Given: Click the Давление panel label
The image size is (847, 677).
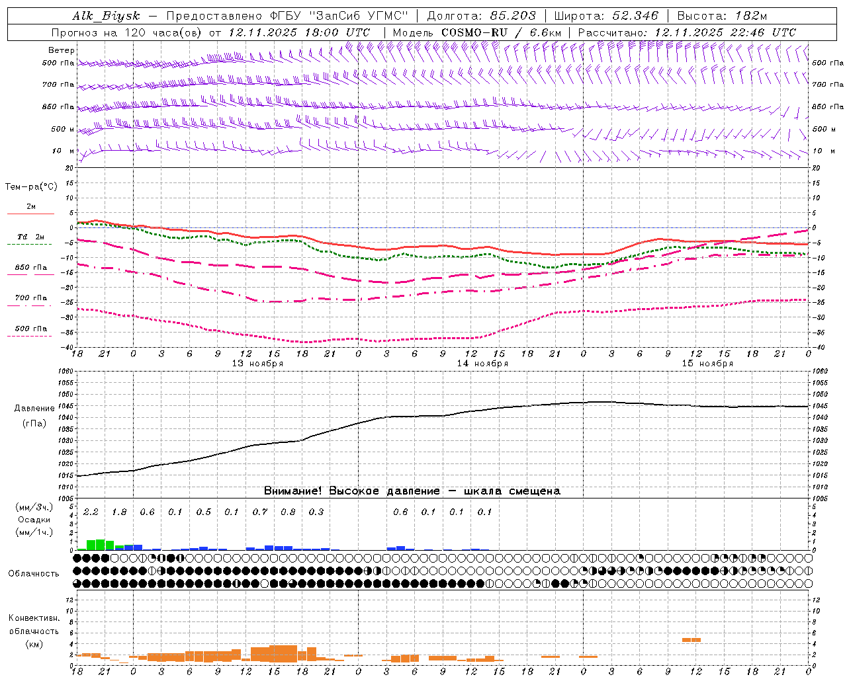Looking at the screenshot, I should tap(34, 409).
